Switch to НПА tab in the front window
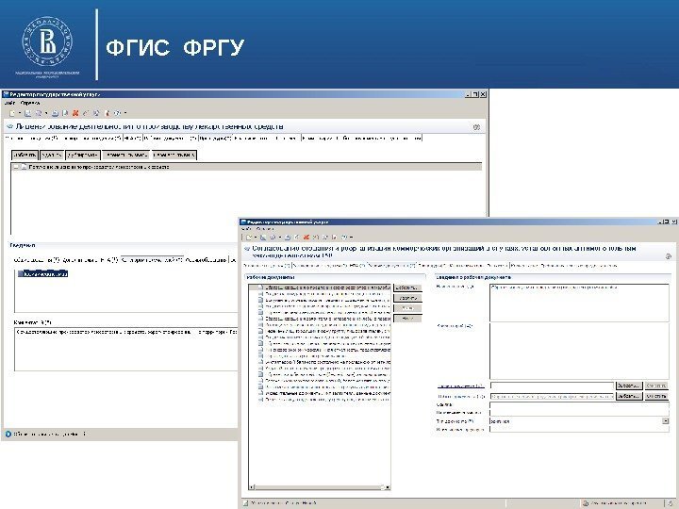The height and width of the screenshot is (509, 679). [356, 265]
